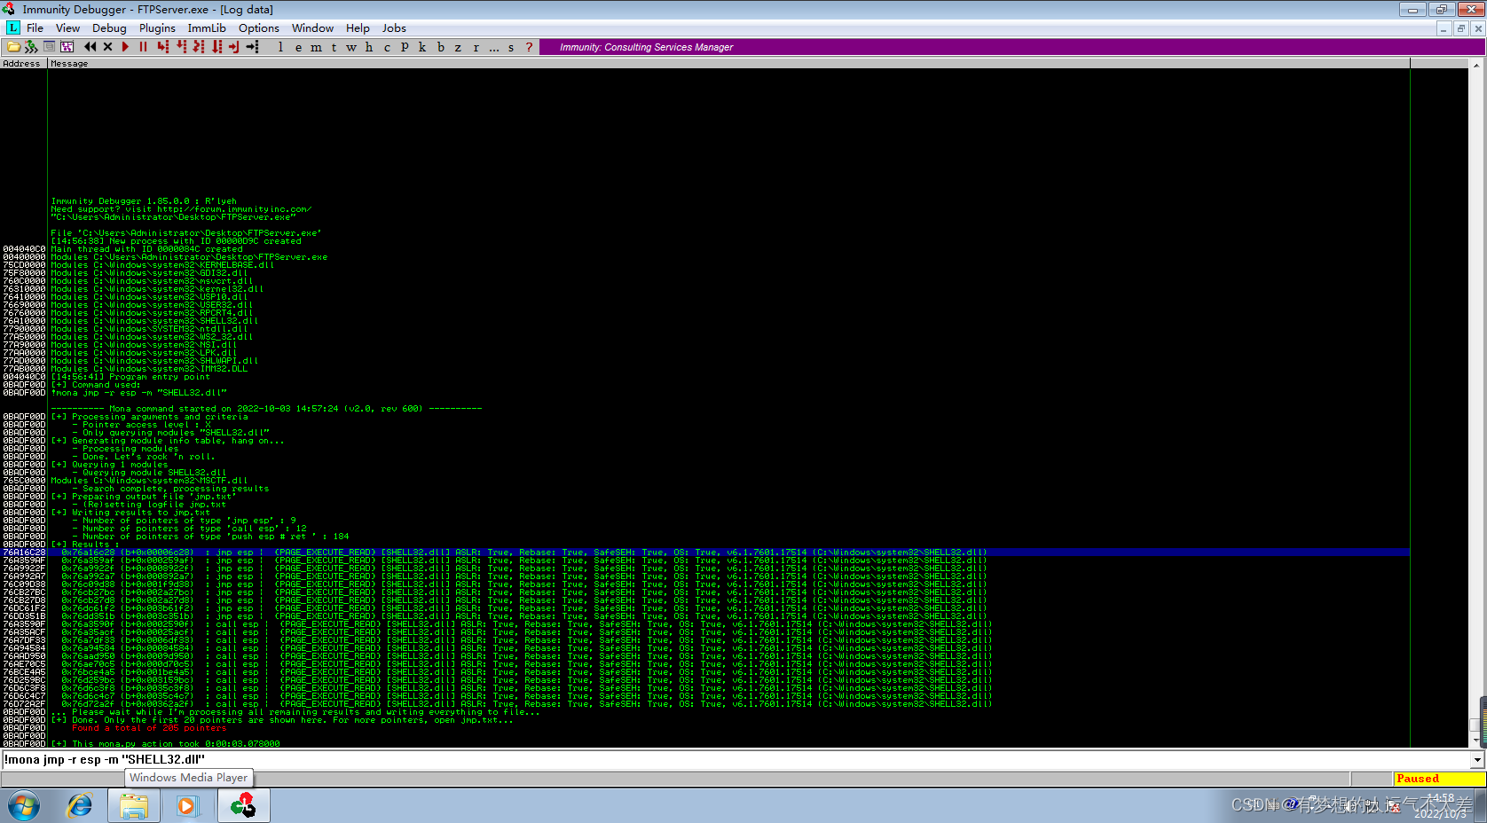Open Source window using 's'
1487x823 pixels.
coord(511,47)
